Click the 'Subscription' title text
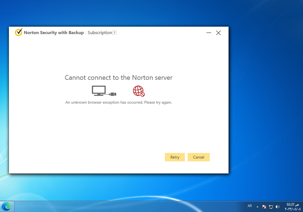 click(100, 32)
